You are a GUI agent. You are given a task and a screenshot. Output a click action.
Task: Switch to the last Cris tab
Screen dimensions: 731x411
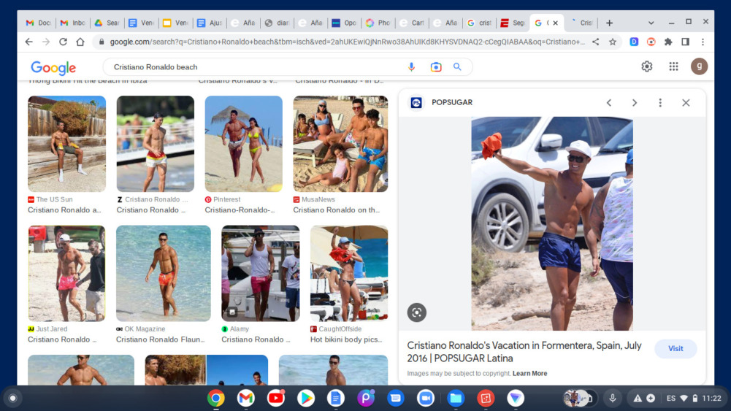[x=581, y=23]
